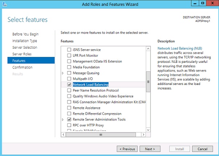
Task: Minimize the wizard window
Action: tap(195, 3)
